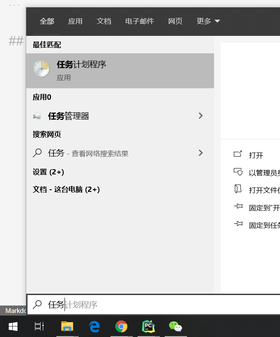Open File Explorer from the taskbar
Image resolution: width=280 pixels, height=337 pixels.
point(67,327)
